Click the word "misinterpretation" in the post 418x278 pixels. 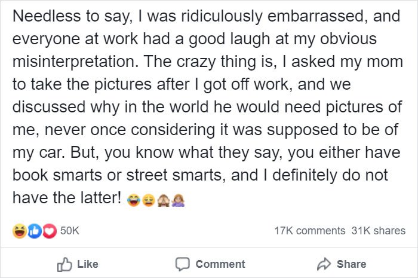(x=75, y=62)
